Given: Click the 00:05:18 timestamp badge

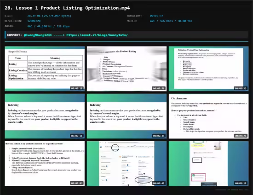Looking at the screenshot, I should click(x=241, y=183).
